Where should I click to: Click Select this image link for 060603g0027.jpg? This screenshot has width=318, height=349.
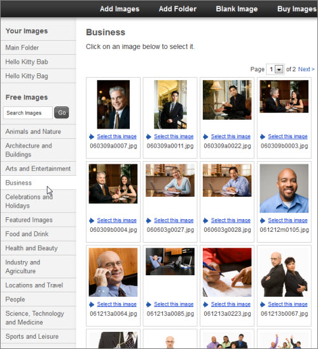(174, 220)
